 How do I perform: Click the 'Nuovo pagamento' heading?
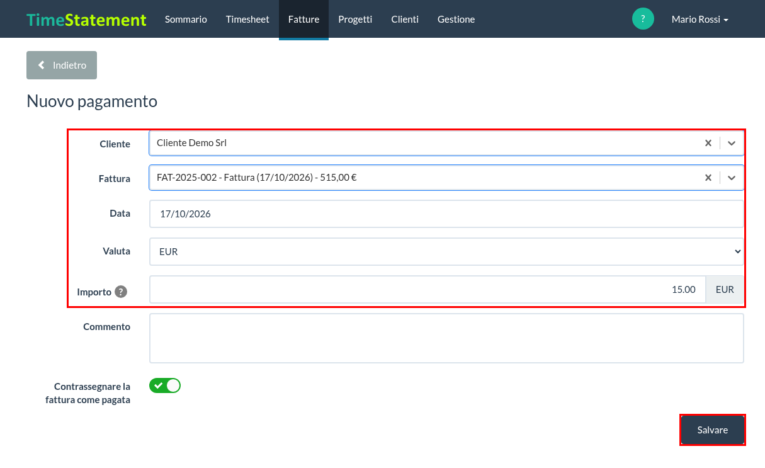(92, 101)
